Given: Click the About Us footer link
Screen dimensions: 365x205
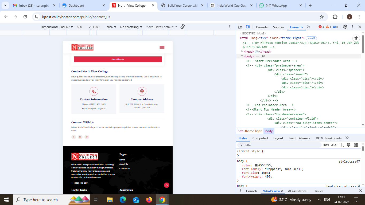Looking at the screenshot, I should tap(123, 164).
